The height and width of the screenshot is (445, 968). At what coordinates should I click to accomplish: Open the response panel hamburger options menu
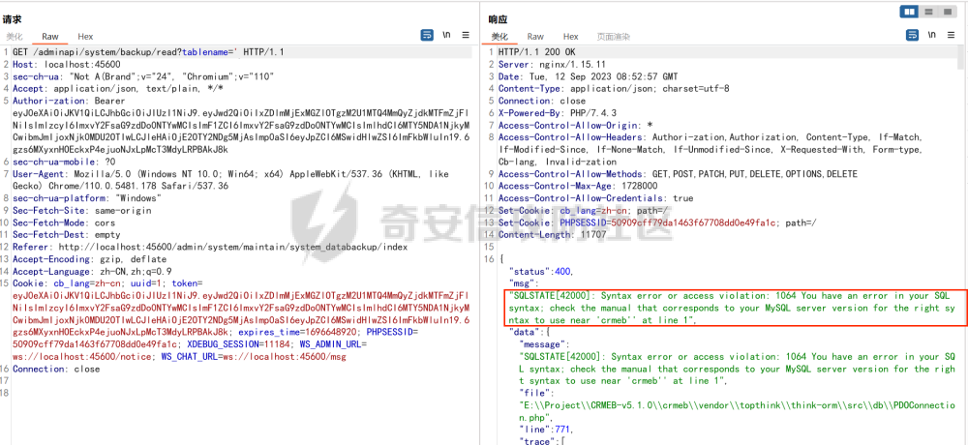[951, 36]
